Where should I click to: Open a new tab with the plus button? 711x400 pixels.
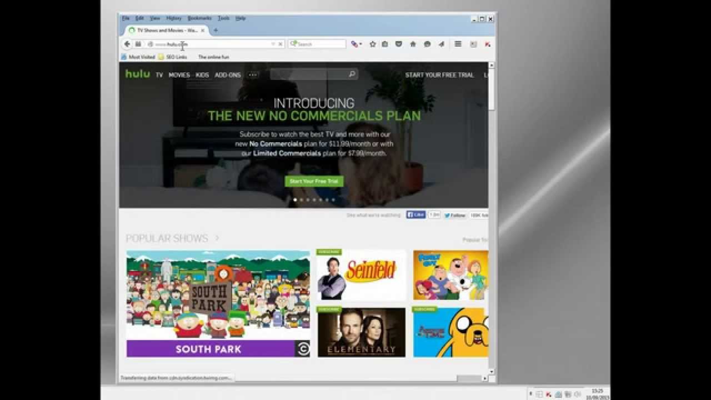tap(216, 30)
